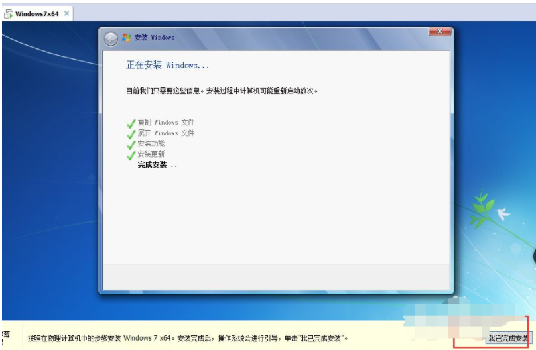Click checkmark beside 安装功能

[x=131, y=145]
